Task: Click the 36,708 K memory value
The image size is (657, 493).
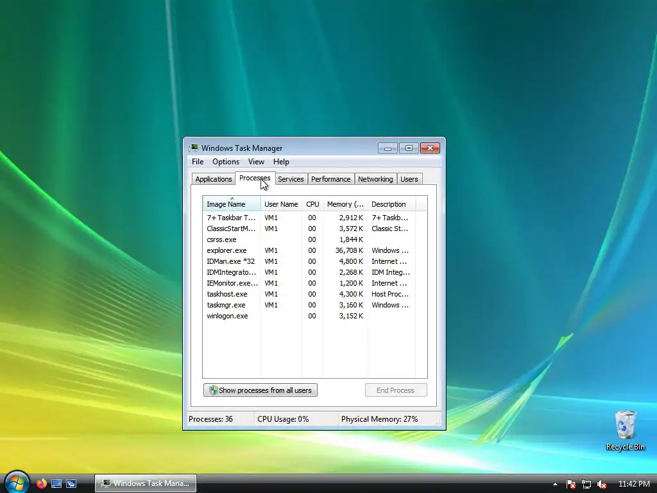Action: click(349, 250)
